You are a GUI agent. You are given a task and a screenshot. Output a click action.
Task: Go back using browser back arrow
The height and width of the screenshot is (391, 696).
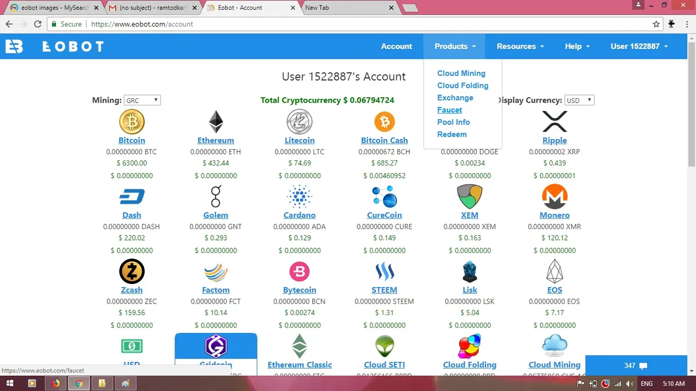[9, 24]
